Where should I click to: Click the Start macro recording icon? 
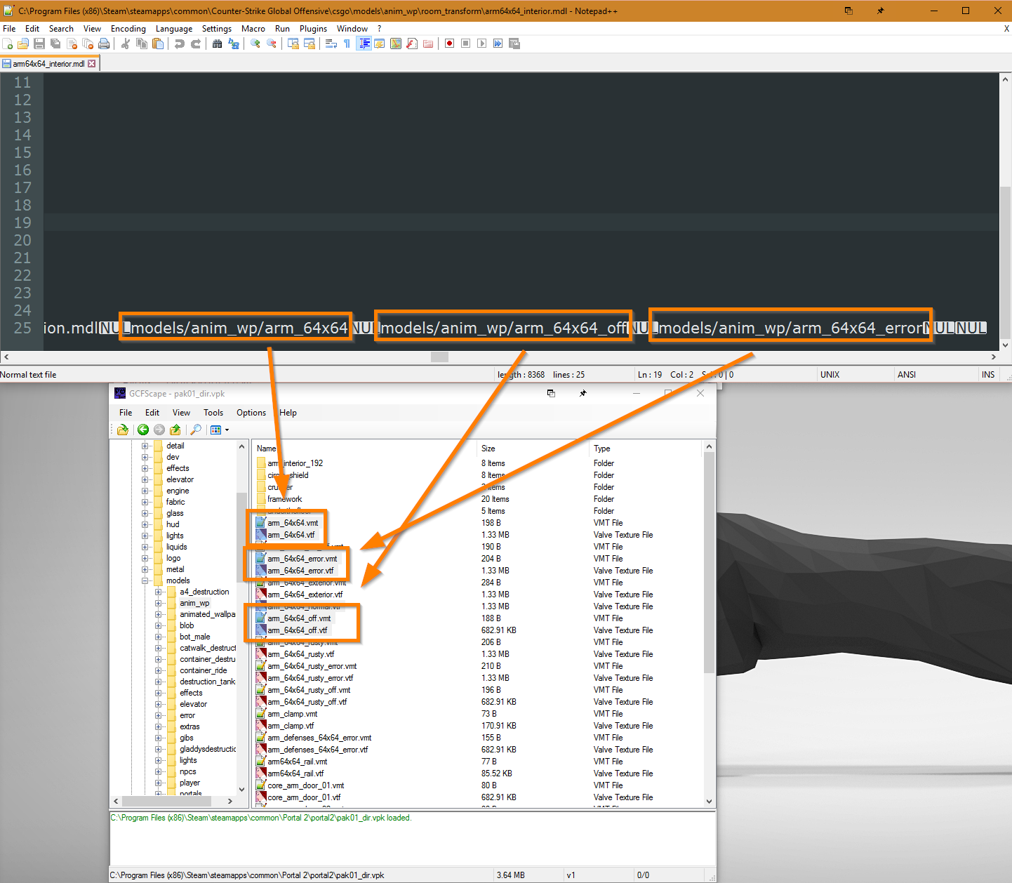point(450,44)
